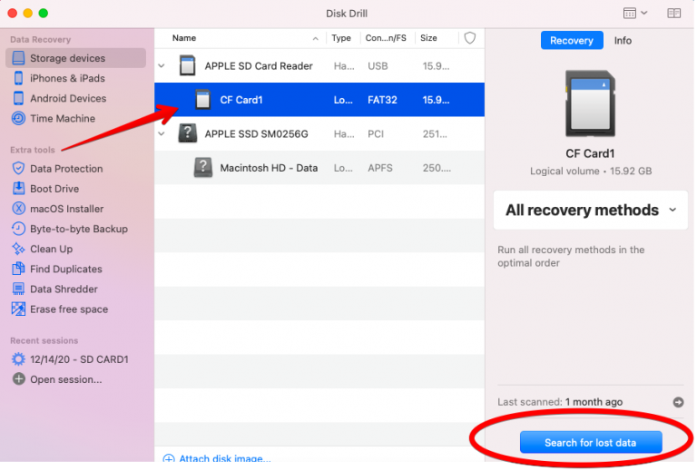
Task: Sort by the Size column header
Action: (x=429, y=38)
